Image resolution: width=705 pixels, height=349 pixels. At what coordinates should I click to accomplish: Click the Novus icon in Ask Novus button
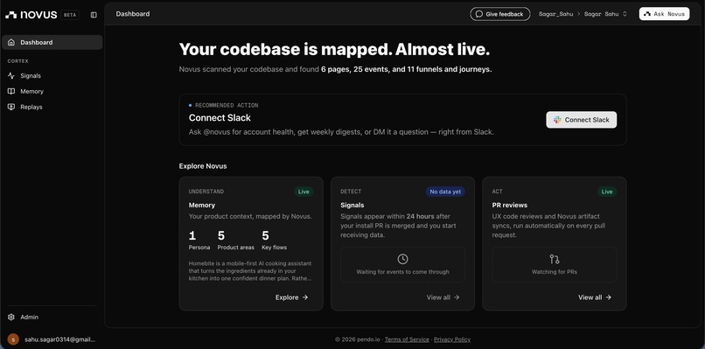pos(647,14)
